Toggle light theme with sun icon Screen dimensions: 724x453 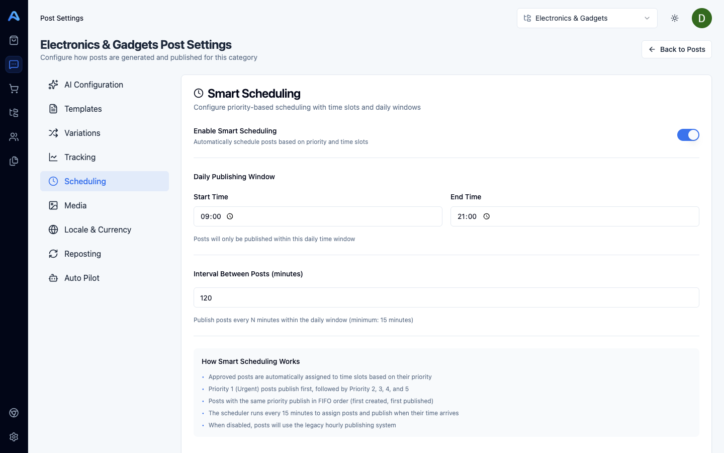pyautogui.click(x=675, y=18)
